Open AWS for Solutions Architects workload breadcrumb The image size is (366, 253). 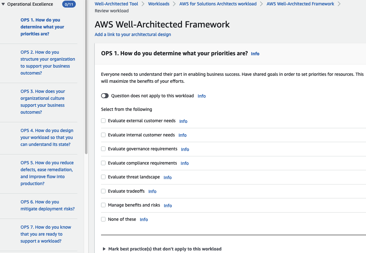point(218,4)
